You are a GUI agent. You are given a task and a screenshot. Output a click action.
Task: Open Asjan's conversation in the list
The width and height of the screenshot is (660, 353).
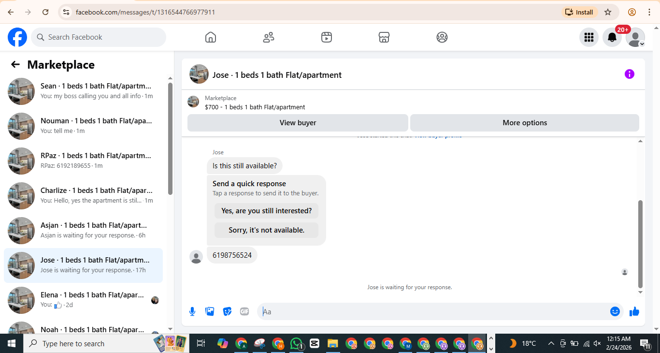[x=83, y=231]
